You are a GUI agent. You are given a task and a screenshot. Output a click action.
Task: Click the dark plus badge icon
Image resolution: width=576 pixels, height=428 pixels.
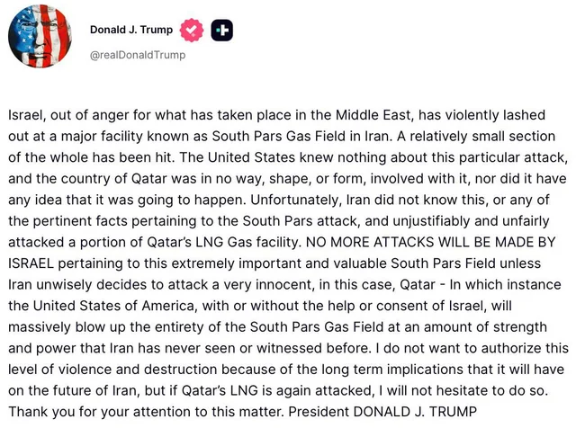pyautogui.click(x=222, y=31)
